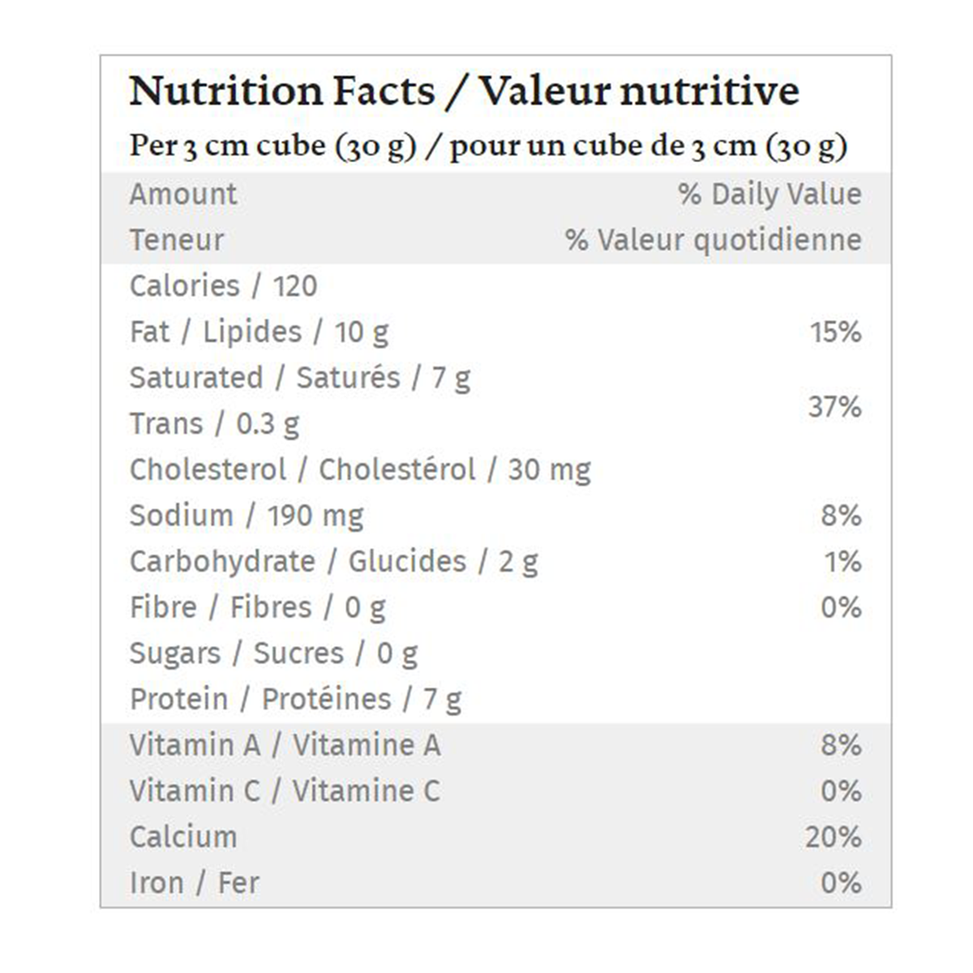The width and height of the screenshot is (973, 973).
Task: Click the Fibre / Fibres row
Action: [257, 608]
